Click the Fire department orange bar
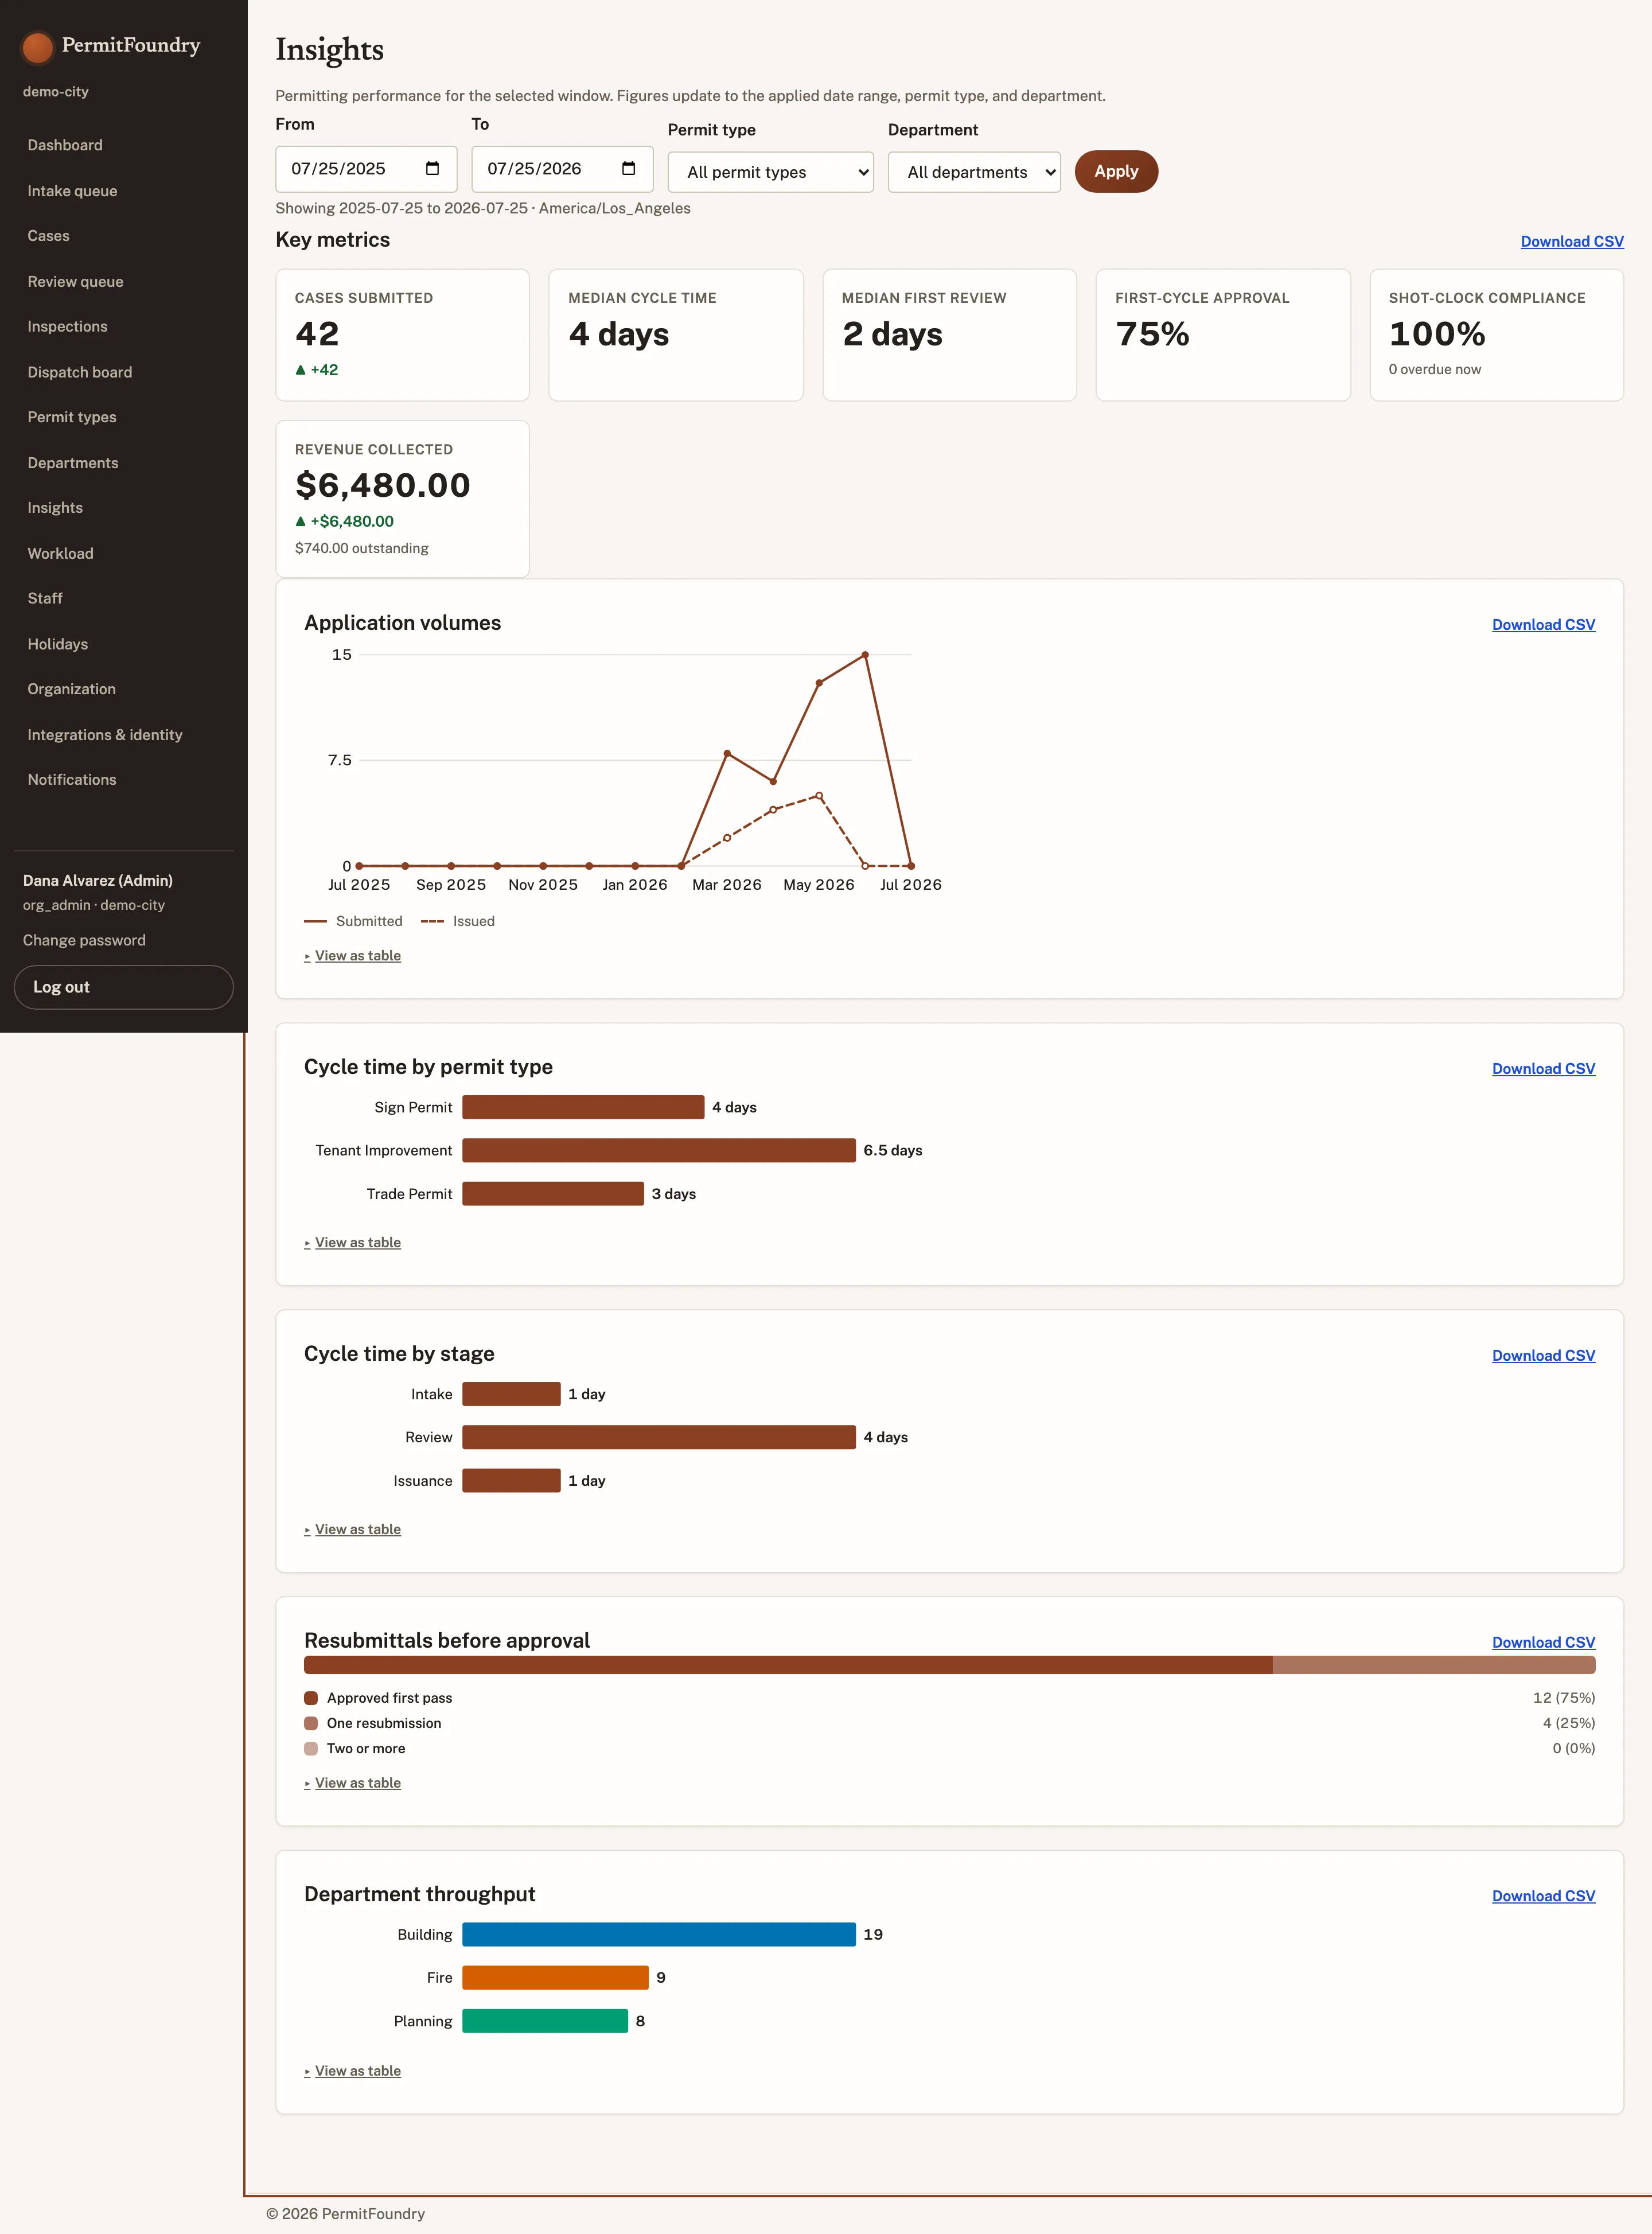1652x2234 pixels. 555,1978
